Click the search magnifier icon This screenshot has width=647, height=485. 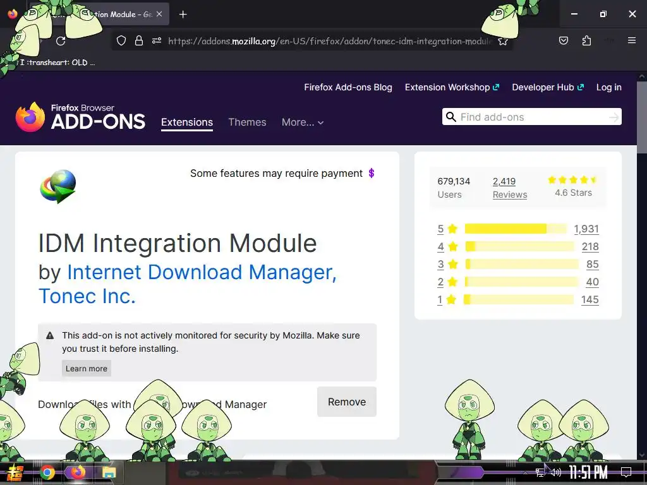pos(451,117)
